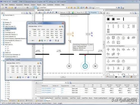
Task: Select the circled M motor symbol in Toolbox
Action: pos(118,61)
